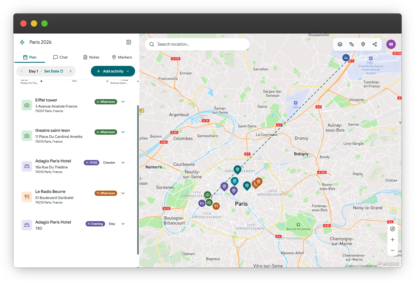Viewport: 415px width, 281px height.
Task: Click the Checkin label
Action: pyautogui.click(x=109, y=163)
